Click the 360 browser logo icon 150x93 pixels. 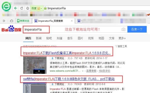click(x=6, y=7)
